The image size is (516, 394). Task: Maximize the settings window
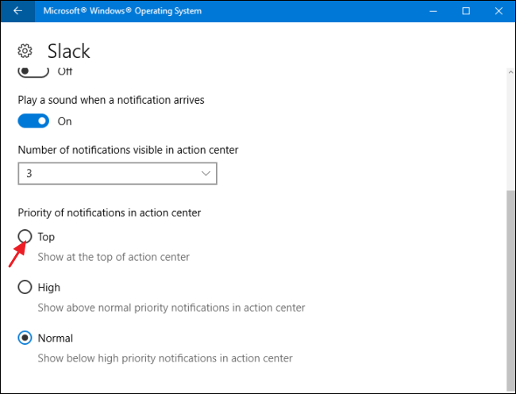click(x=466, y=11)
